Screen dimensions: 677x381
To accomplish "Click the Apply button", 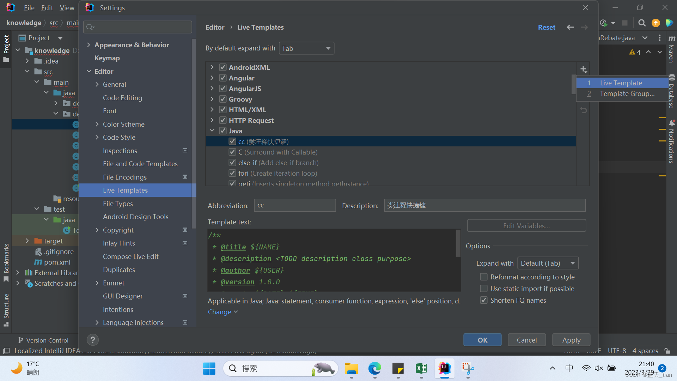I will [571, 340].
